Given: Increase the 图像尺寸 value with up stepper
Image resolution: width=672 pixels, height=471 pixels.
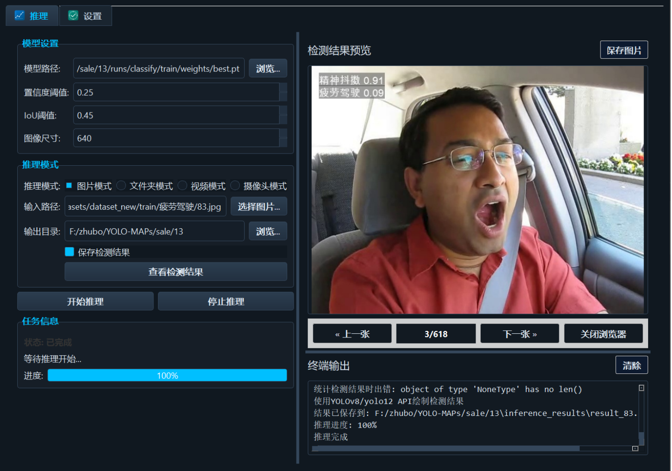Looking at the screenshot, I should pyautogui.click(x=283, y=134).
